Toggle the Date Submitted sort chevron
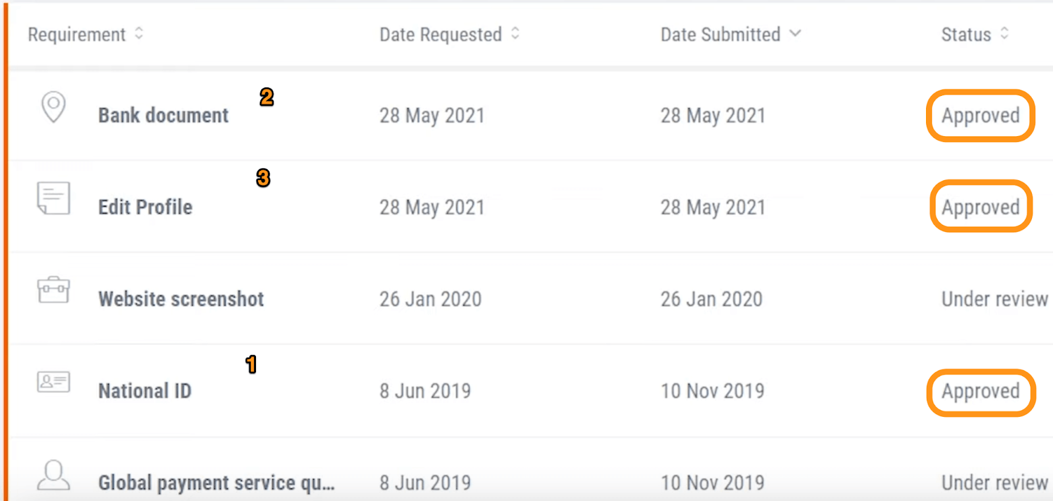This screenshot has width=1053, height=501. pyautogui.click(x=795, y=33)
